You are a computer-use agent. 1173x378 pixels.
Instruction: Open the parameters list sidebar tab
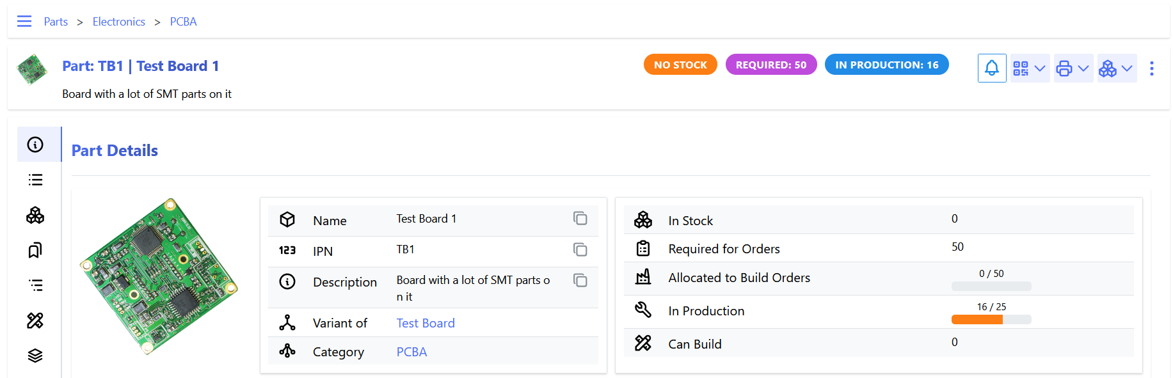point(35,180)
